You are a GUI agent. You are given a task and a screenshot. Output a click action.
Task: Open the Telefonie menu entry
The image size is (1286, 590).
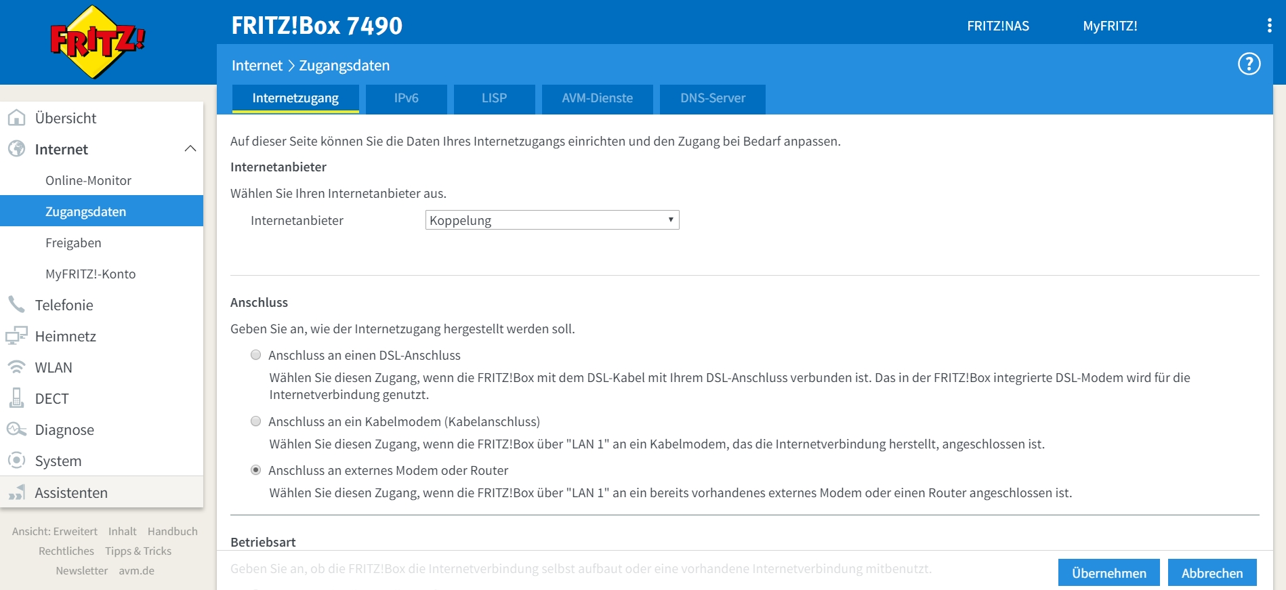point(102,305)
